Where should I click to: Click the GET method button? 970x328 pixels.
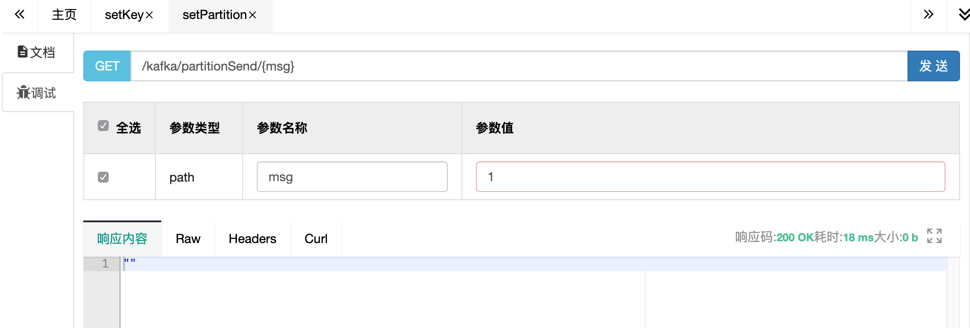pyautogui.click(x=107, y=66)
